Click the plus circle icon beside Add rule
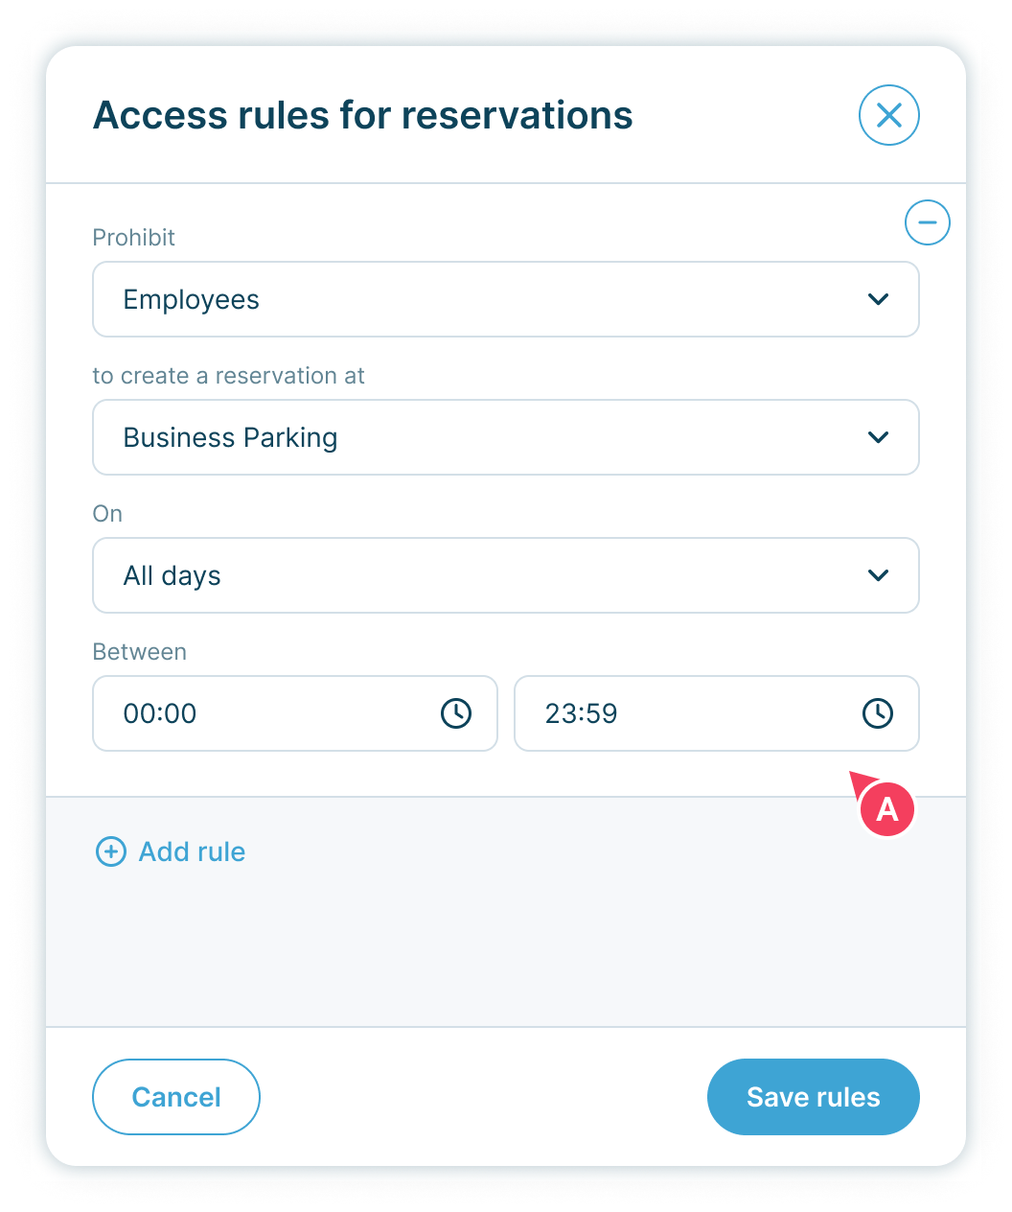 click(111, 851)
